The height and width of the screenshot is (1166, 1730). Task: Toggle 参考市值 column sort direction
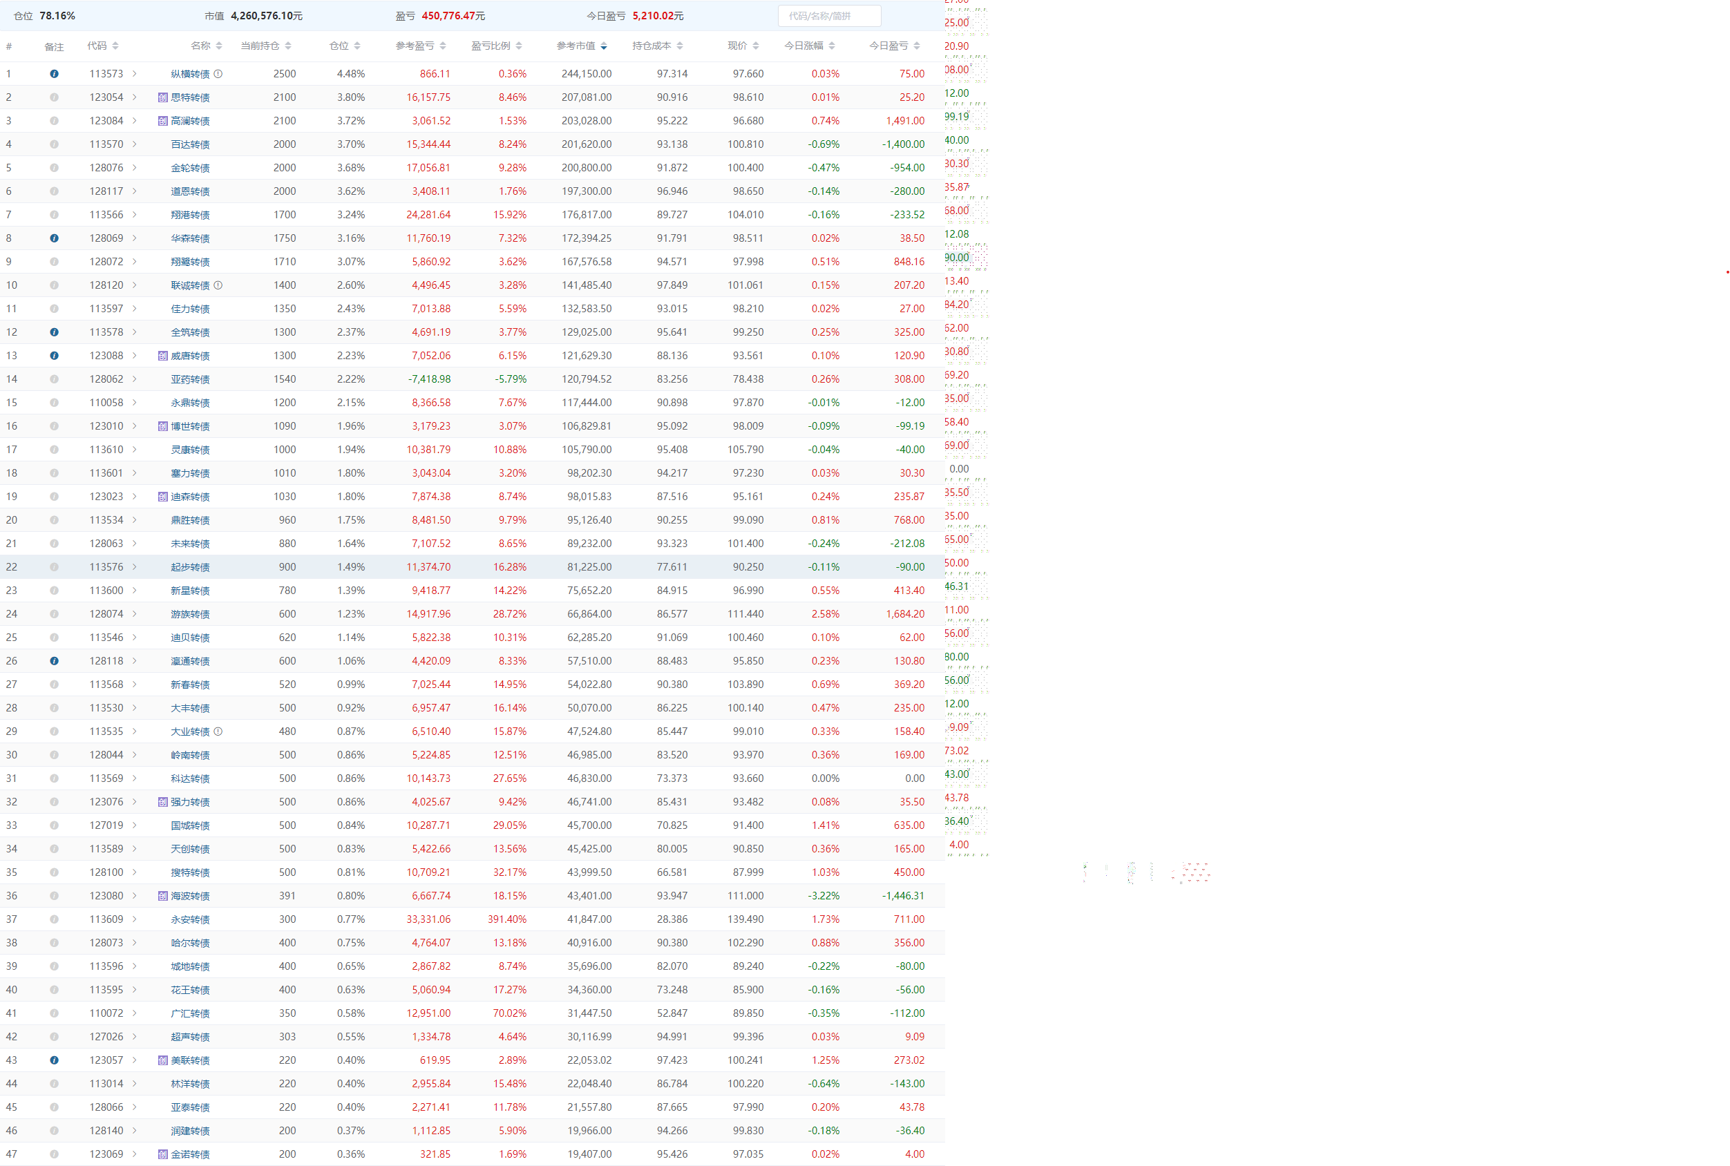tap(603, 46)
